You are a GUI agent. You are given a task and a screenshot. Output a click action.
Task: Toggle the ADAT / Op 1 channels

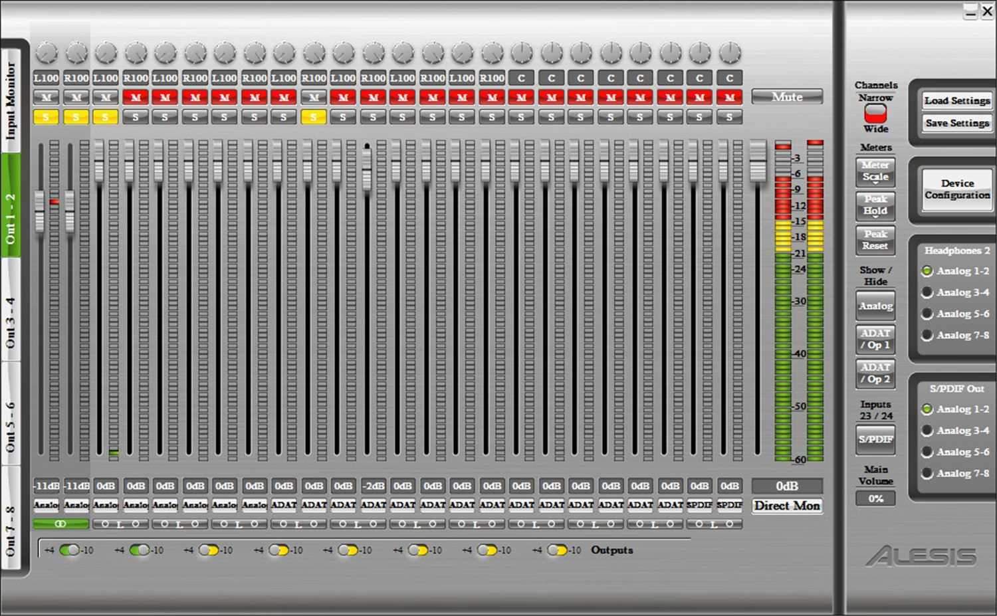point(875,339)
